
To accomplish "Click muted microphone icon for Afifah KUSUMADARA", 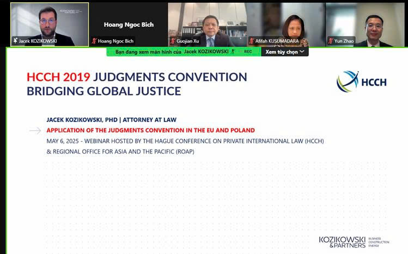I will click(x=252, y=41).
